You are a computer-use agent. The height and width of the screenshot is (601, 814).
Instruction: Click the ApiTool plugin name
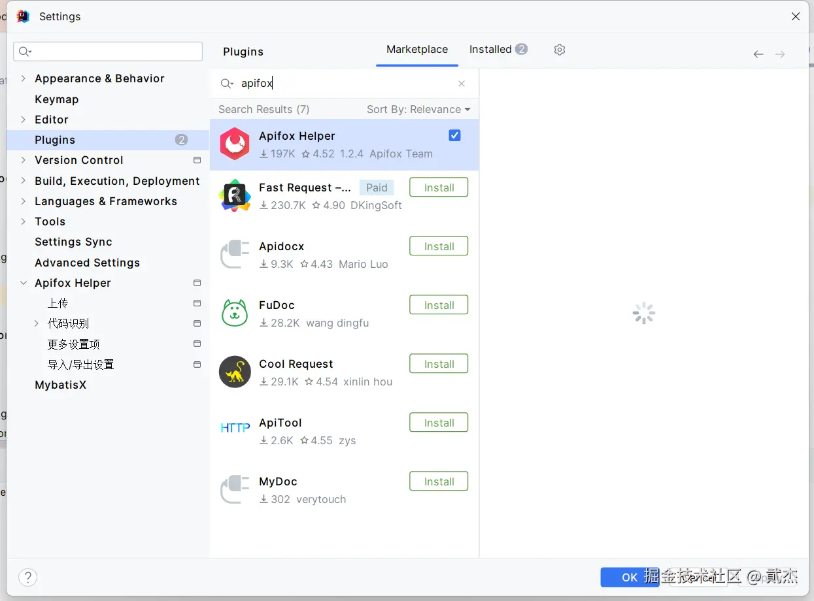[x=280, y=423]
